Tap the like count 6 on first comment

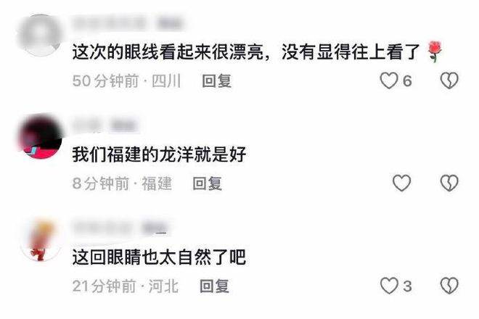[x=407, y=81]
